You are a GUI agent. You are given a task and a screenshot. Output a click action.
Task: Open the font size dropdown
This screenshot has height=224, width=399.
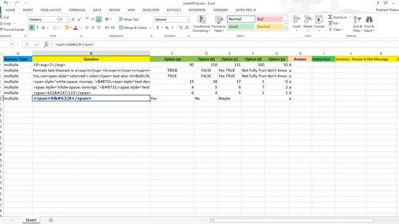(68, 19)
